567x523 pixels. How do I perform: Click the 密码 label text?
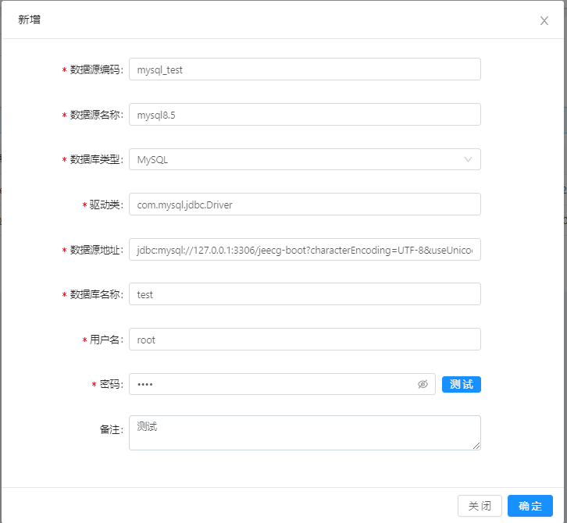point(111,385)
